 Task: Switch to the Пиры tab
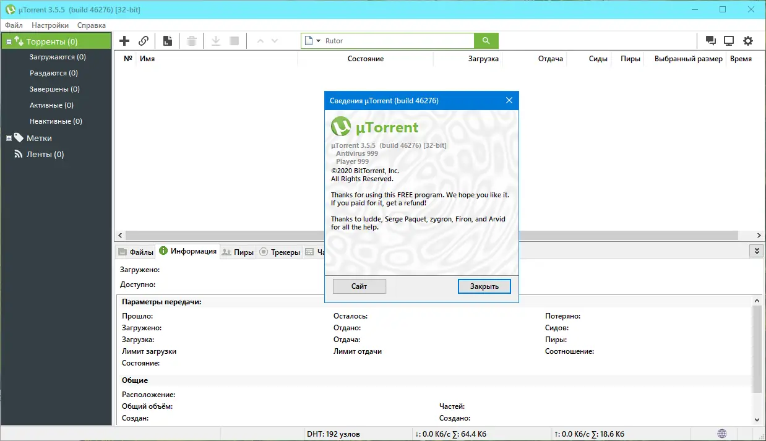point(238,252)
